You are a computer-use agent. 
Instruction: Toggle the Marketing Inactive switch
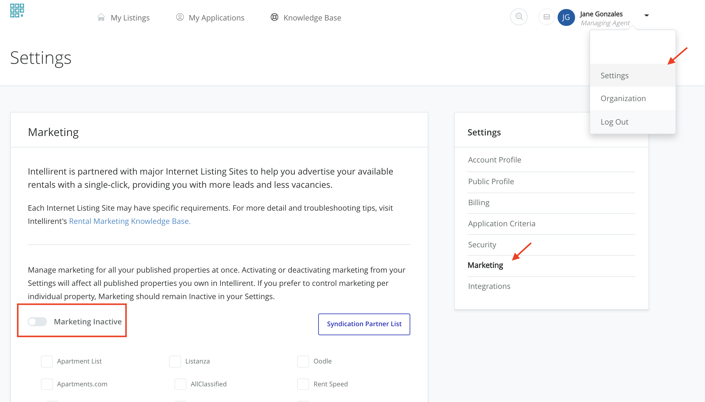click(37, 322)
